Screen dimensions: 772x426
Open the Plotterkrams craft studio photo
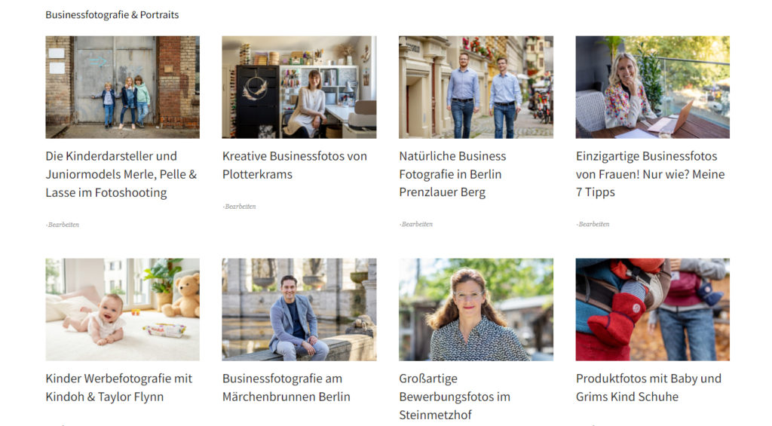tap(299, 87)
